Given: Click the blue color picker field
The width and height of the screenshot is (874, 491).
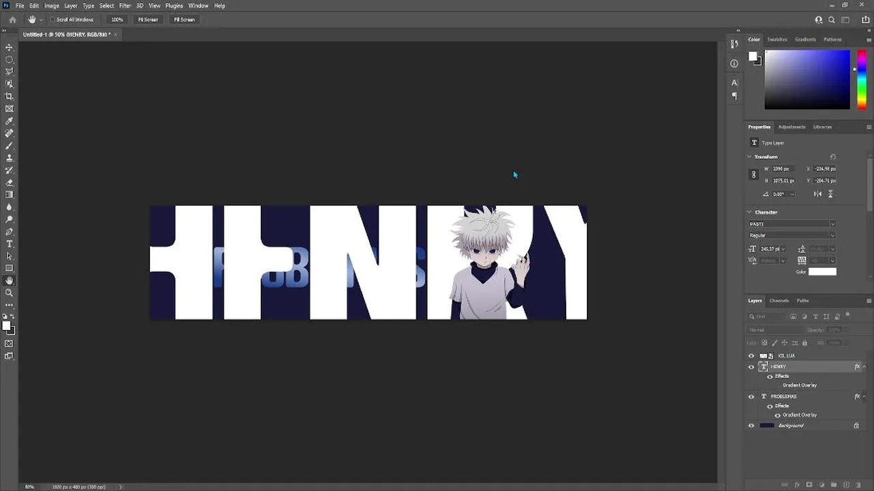Looking at the screenshot, I should [x=807, y=80].
